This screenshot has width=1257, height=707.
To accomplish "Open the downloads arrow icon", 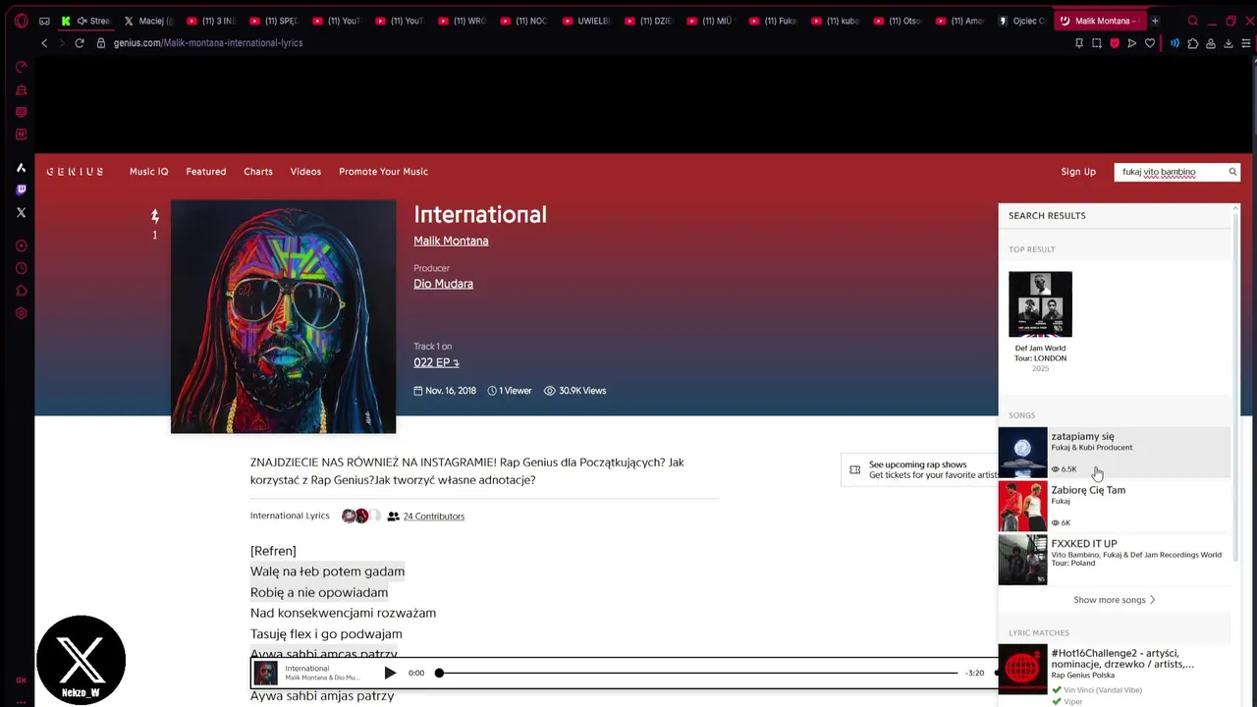I will pyautogui.click(x=1229, y=43).
